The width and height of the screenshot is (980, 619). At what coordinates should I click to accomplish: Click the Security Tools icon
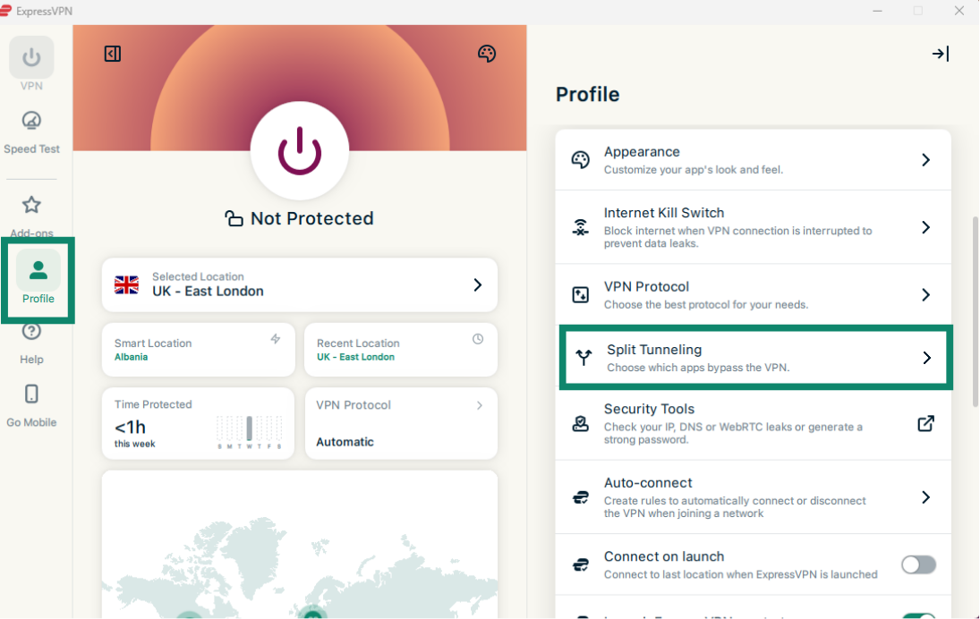click(x=580, y=424)
